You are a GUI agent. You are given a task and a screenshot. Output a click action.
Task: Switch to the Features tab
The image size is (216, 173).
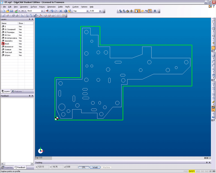coord(17,91)
